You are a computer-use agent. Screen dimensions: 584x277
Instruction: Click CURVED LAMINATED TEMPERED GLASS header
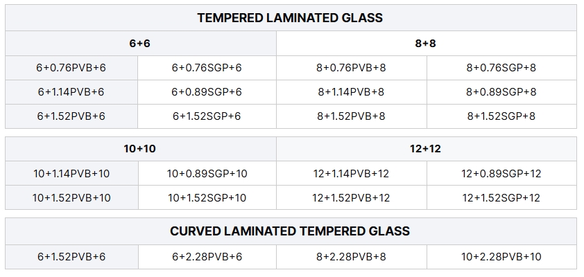click(291, 231)
